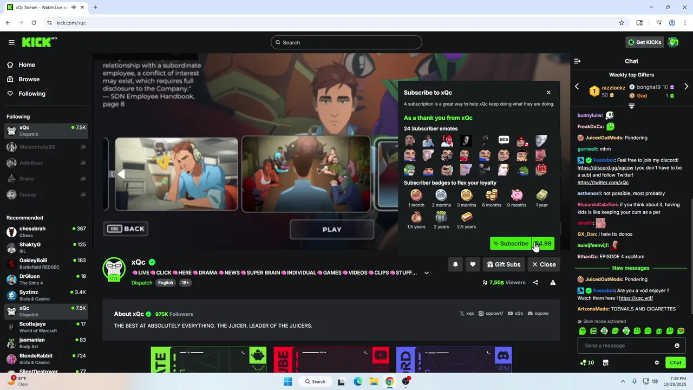The height and width of the screenshot is (390, 693).
Task: Select the 2 years subscriber badge
Action: pyautogui.click(x=441, y=220)
